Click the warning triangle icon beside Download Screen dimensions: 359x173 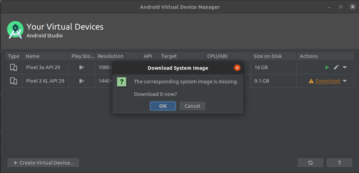tap(311, 81)
